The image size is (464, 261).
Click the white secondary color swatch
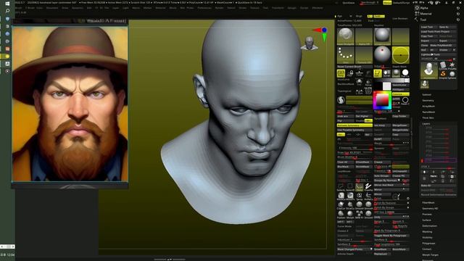tap(386, 86)
